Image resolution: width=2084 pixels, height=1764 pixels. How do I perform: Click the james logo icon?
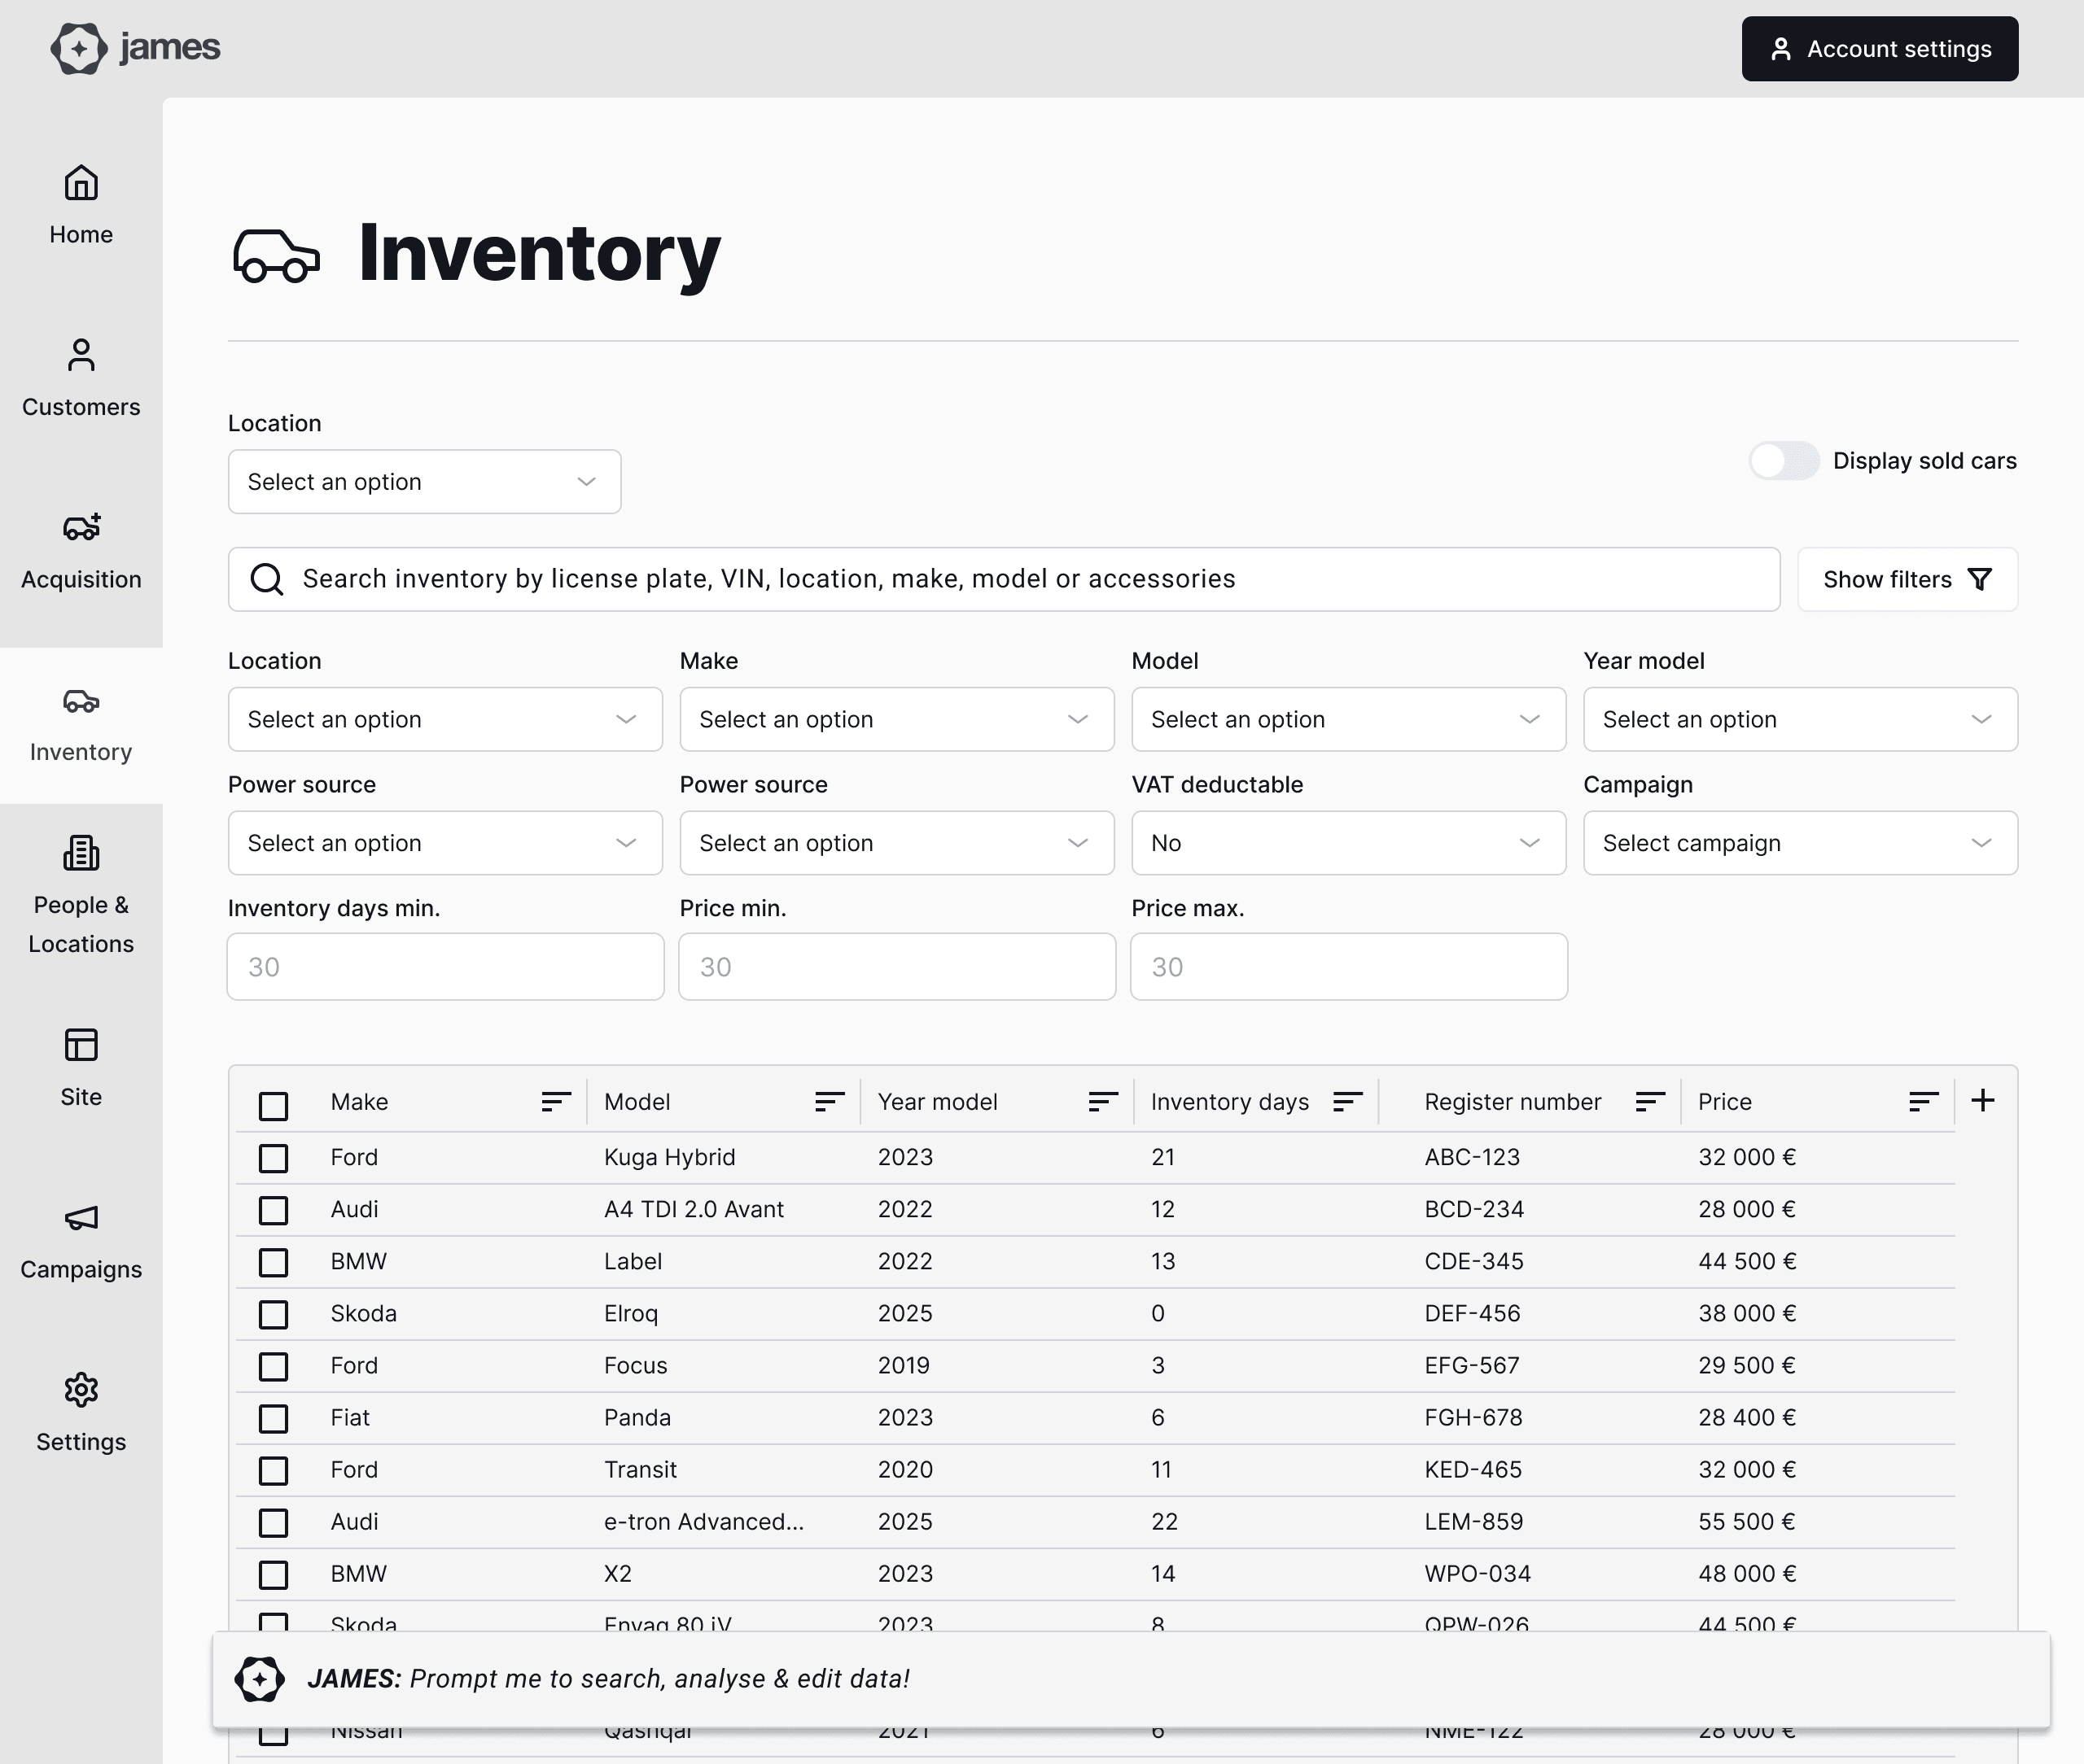[79, 48]
